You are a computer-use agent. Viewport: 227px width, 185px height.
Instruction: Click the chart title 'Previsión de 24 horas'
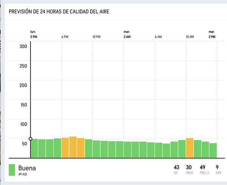(x=59, y=11)
